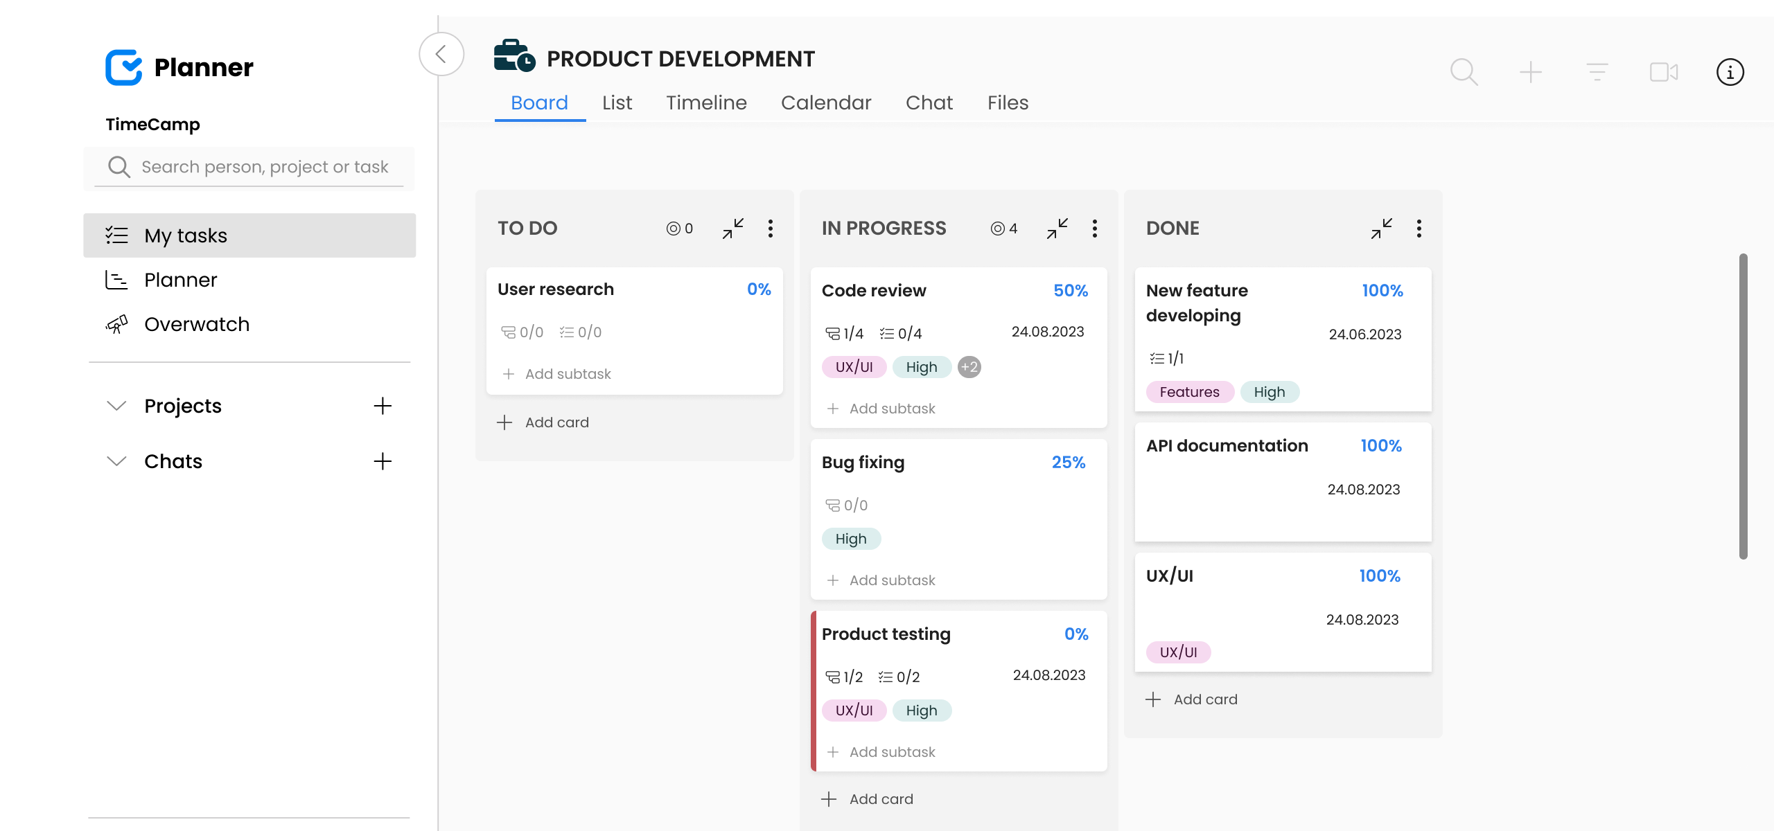Click the search person, project or task field

pyautogui.click(x=249, y=167)
